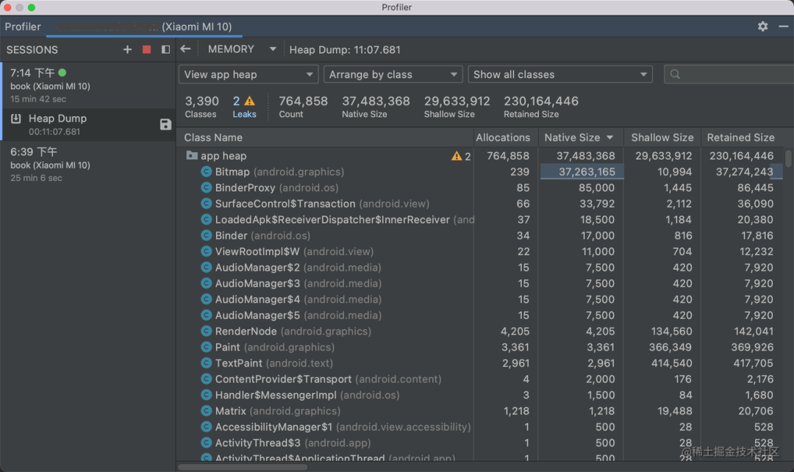This screenshot has width=794, height=472.
Task: Select the AudioManager$4 class row
Action: tap(480, 299)
